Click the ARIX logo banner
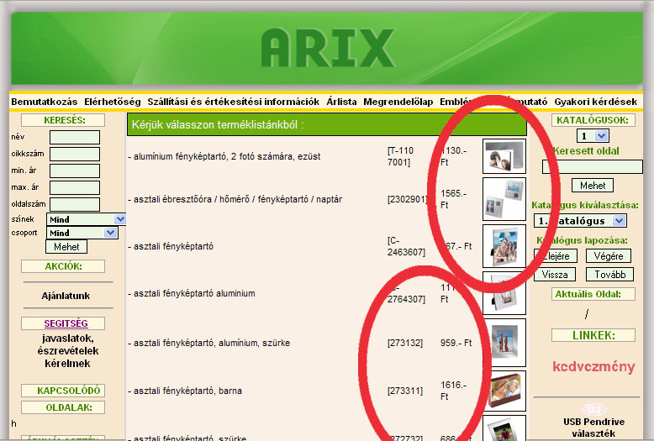654x441 pixels. 327,48
